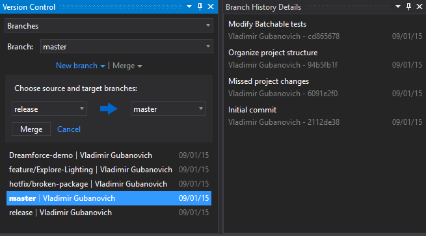Open Version Control window options arrow

click(x=189, y=7)
